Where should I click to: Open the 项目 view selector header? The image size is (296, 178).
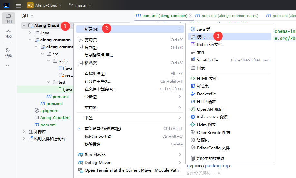[x=27, y=15]
